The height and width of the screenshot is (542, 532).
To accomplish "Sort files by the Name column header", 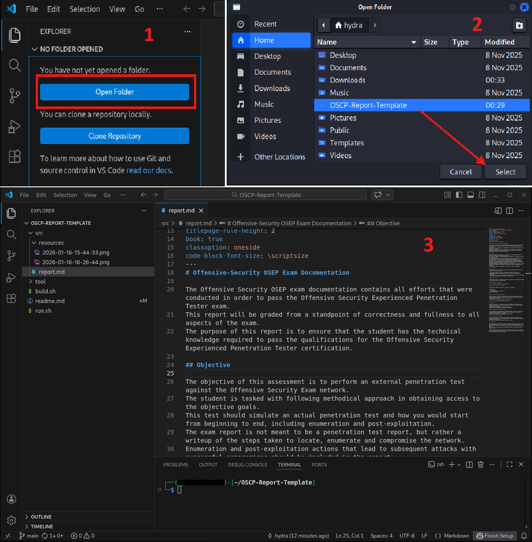I will coord(367,42).
